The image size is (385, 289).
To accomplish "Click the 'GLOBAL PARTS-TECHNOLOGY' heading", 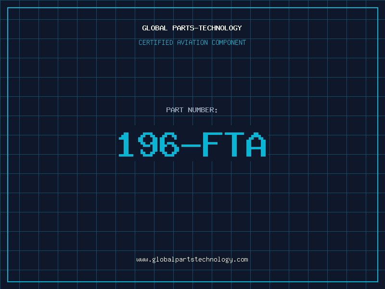I will 192,28.
